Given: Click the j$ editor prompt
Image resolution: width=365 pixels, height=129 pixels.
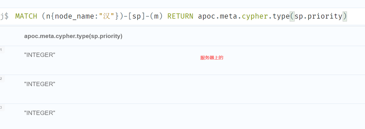Looking at the screenshot, I should pos(4,16).
